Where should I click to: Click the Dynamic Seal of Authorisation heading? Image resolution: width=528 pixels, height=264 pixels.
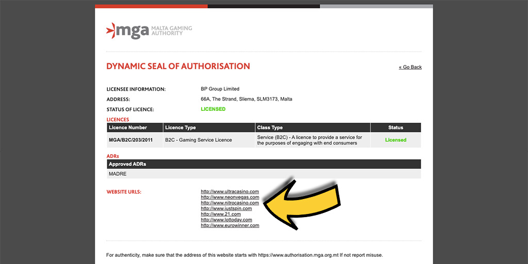pyautogui.click(x=178, y=67)
